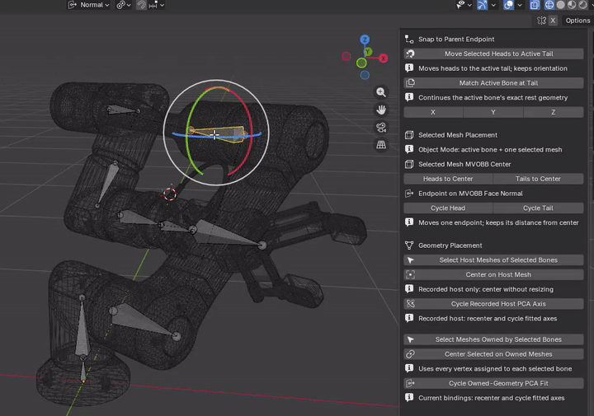Open the overlays options dropdown arrow
The width and height of the screenshot is (594, 416).
(520, 5)
